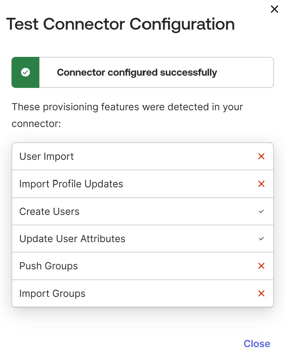Screen dimensions: 285x360
Task: Click the Connector configured successfully banner
Action: click(142, 72)
